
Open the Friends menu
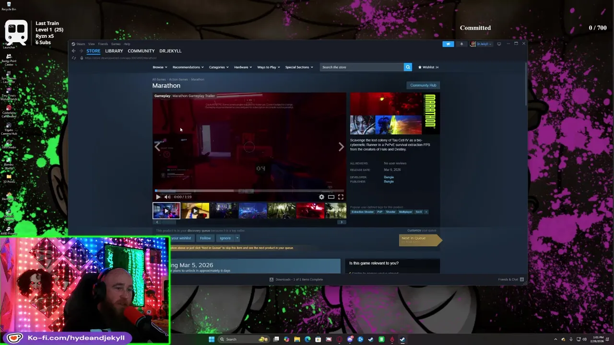(x=103, y=44)
